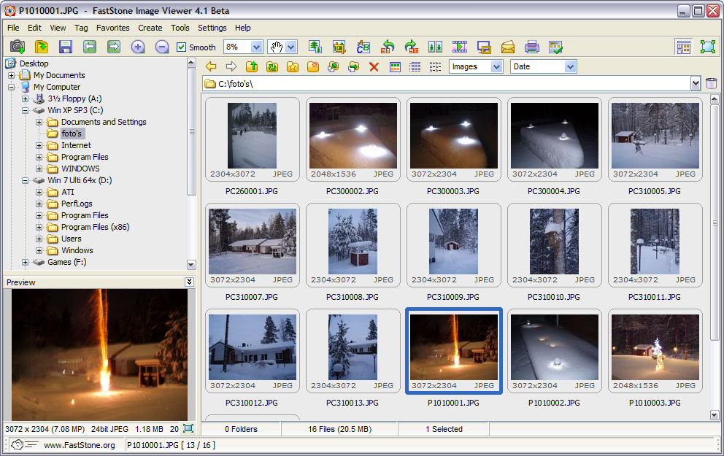Select the Program Files (x86) folder
The image size is (724, 456).
point(95,227)
